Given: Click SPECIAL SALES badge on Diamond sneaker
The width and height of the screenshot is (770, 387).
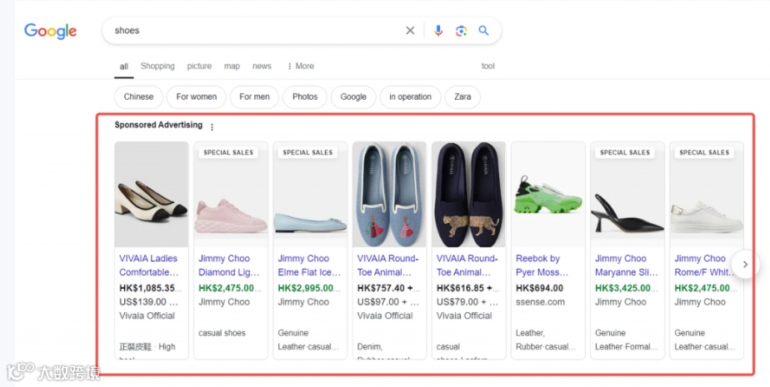Looking at the screenshot, I should [228, 152].
